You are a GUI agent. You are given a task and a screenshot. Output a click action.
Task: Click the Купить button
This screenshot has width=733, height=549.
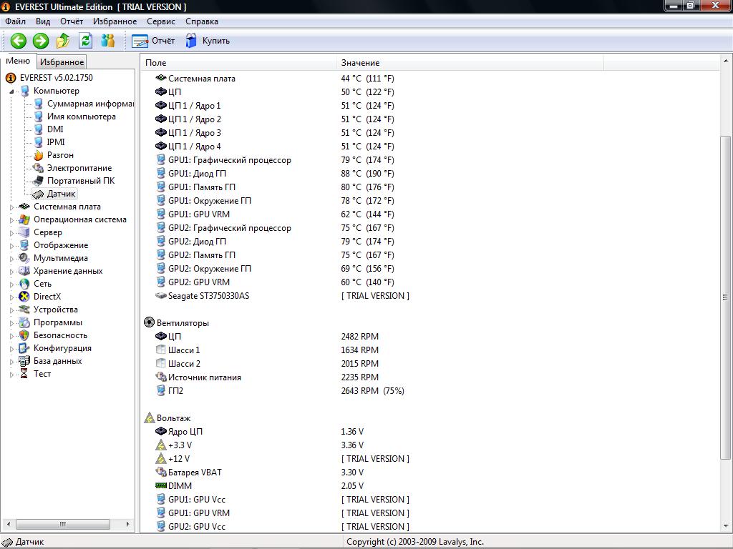click(208, 41)
